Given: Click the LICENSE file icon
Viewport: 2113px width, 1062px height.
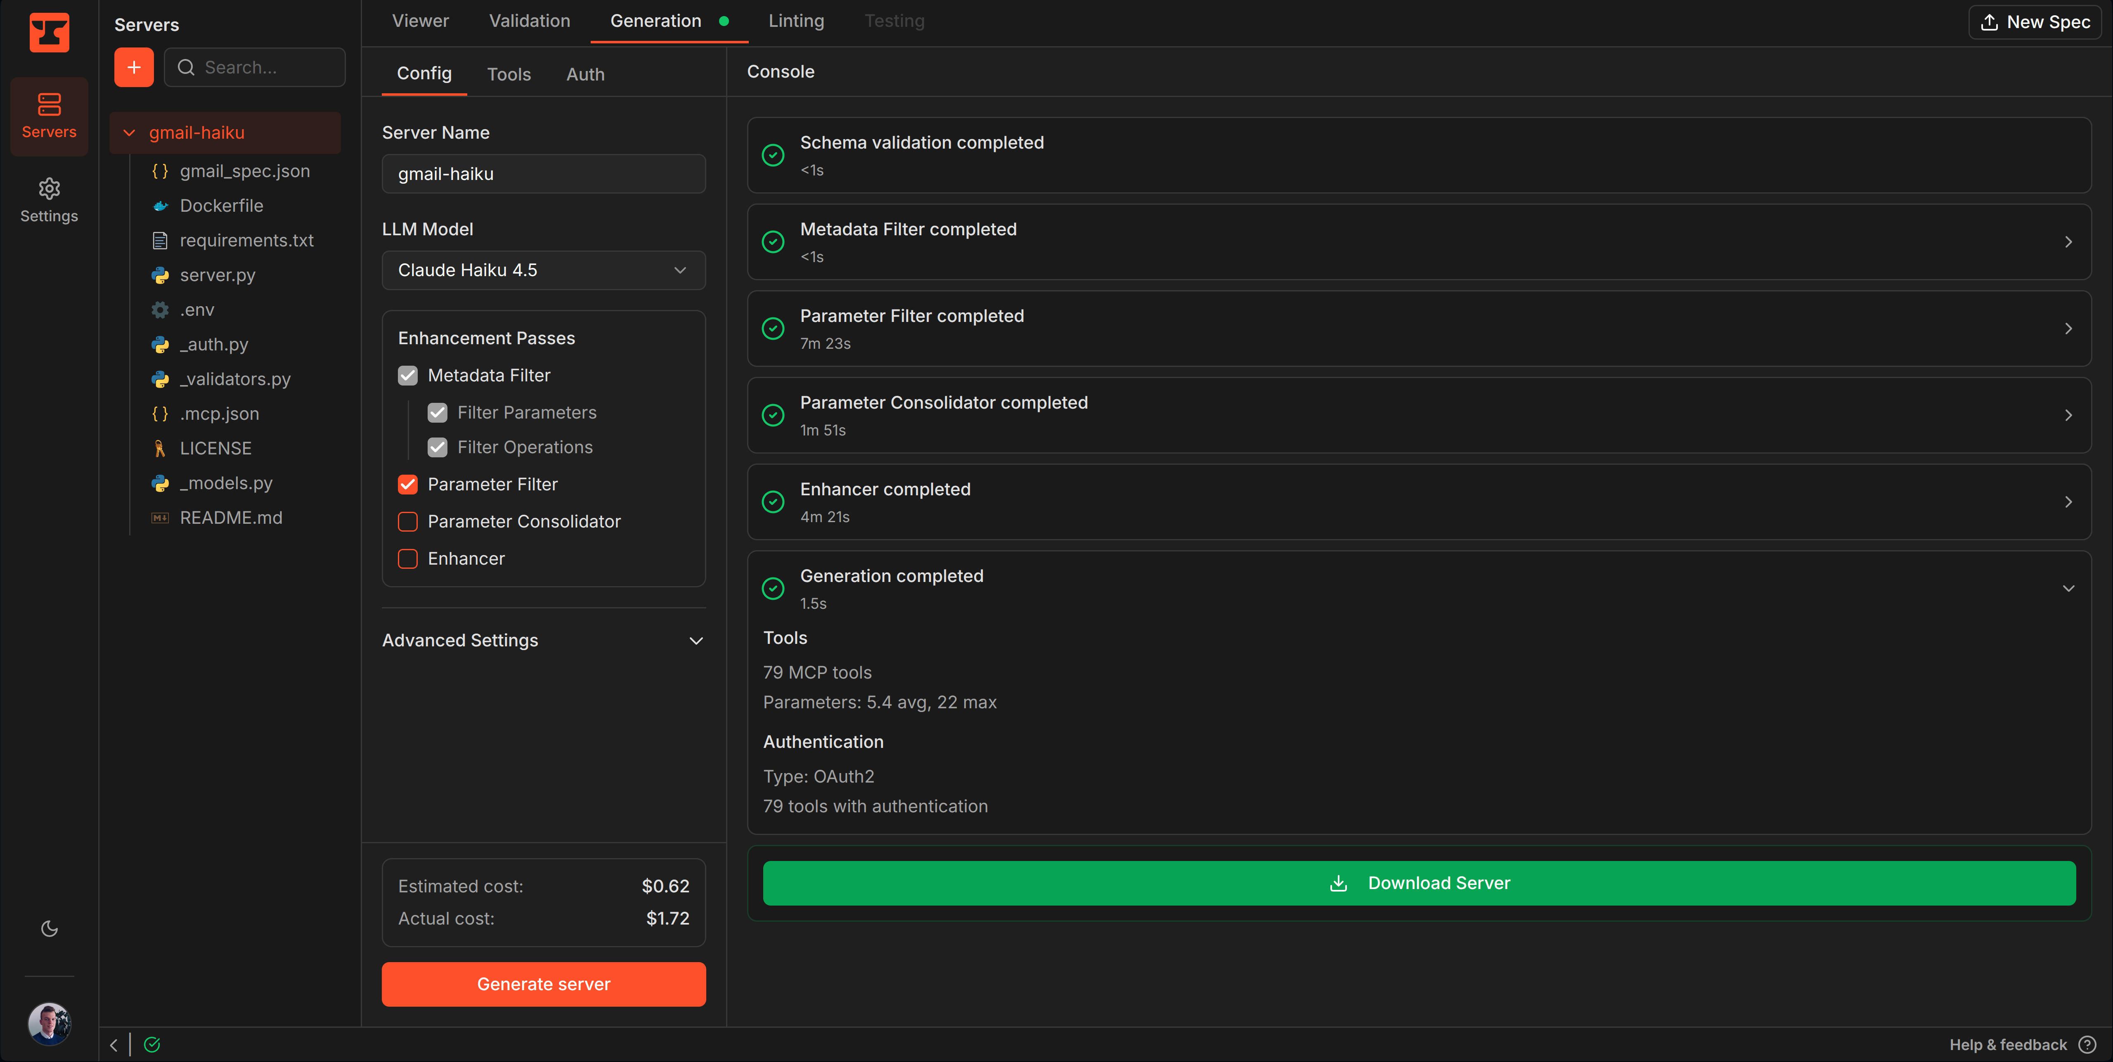Looking at the screenshot, I should (160, 449).
